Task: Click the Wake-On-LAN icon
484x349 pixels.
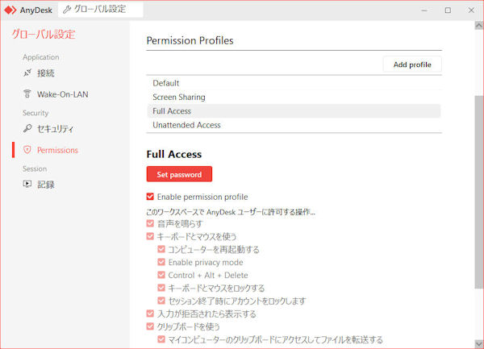Action: 27,93
